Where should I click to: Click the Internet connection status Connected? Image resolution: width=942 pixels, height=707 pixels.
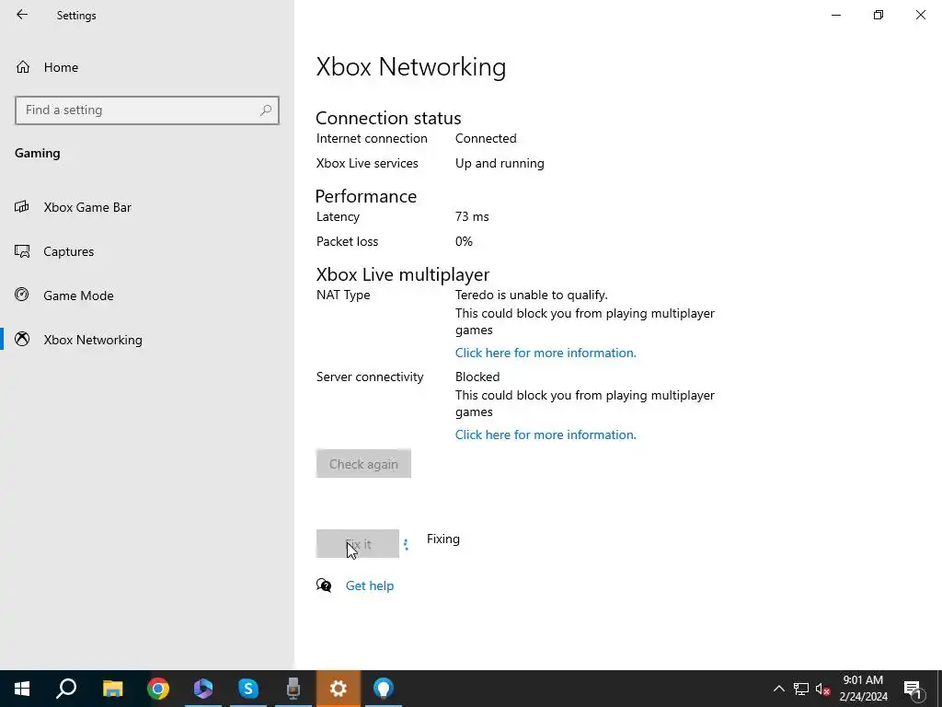pos(486,138)
